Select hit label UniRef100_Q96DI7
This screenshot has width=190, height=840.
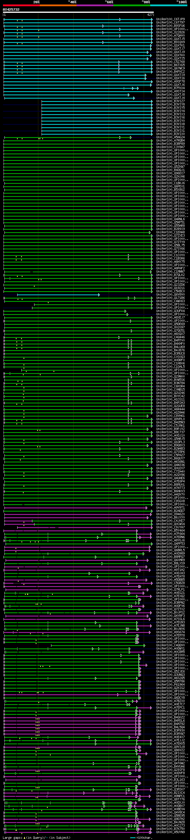pyautogui.click(x=170, y=173)
